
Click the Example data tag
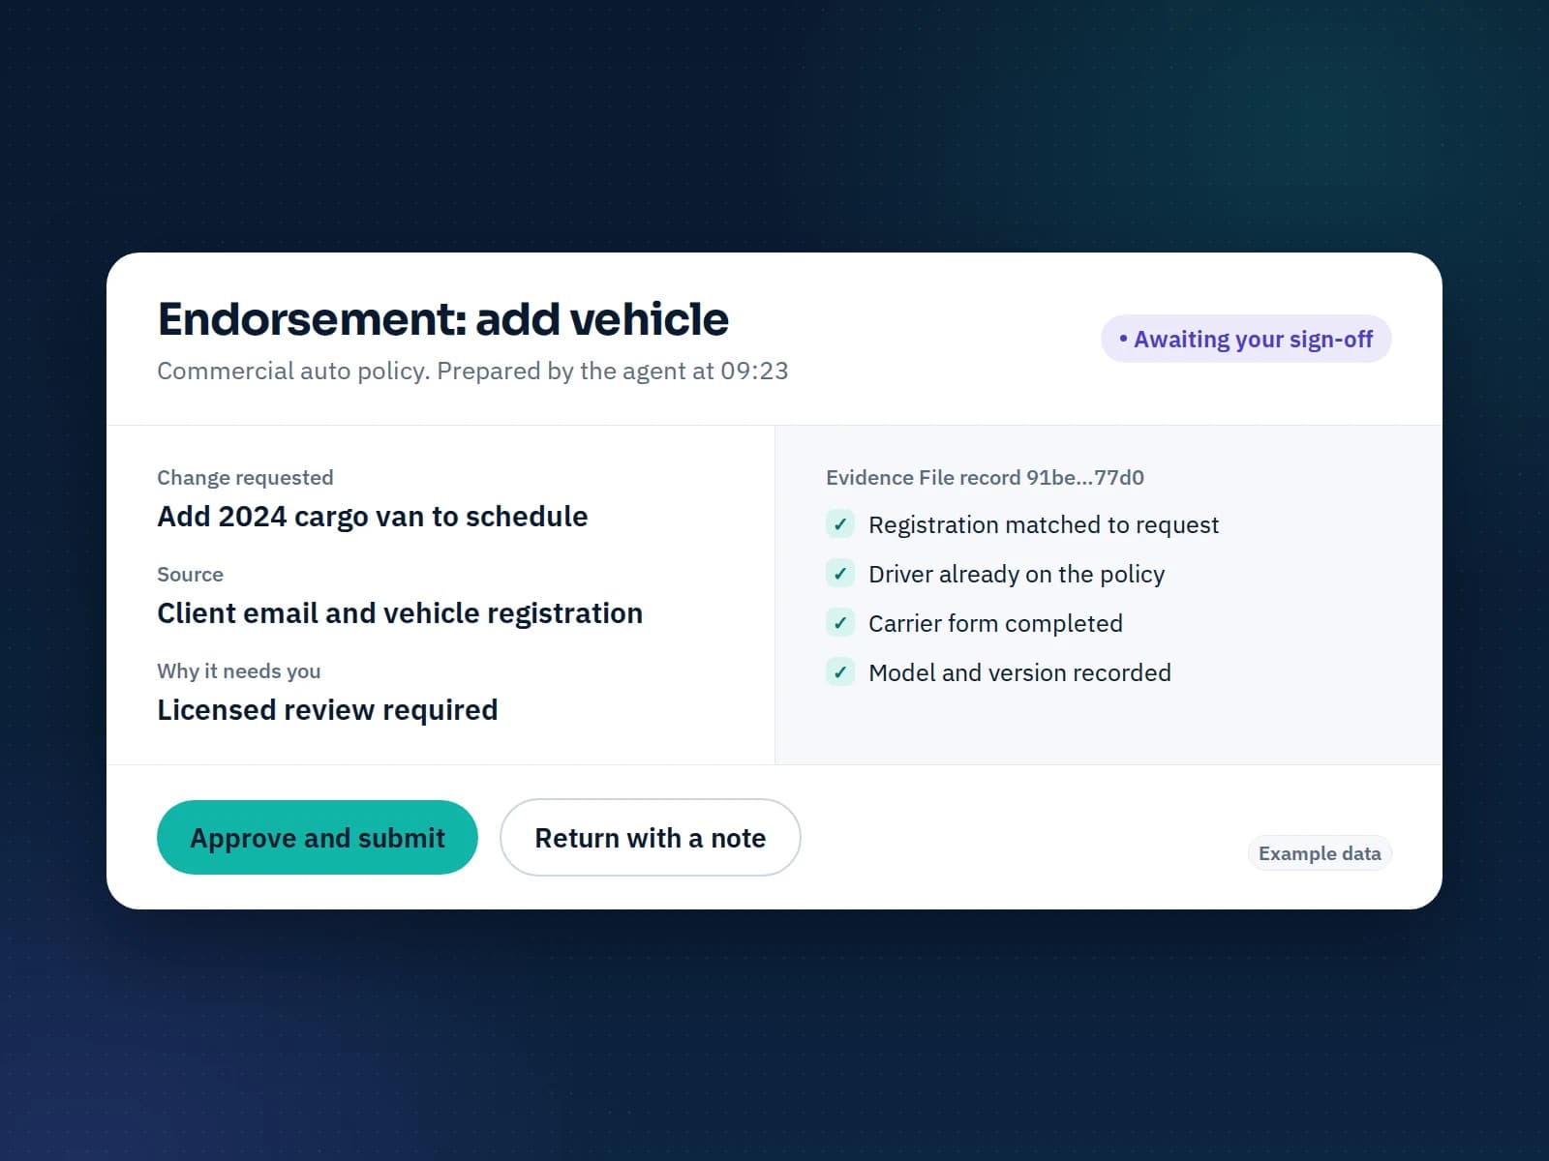pyautogui.click(x=1320, y=853)
